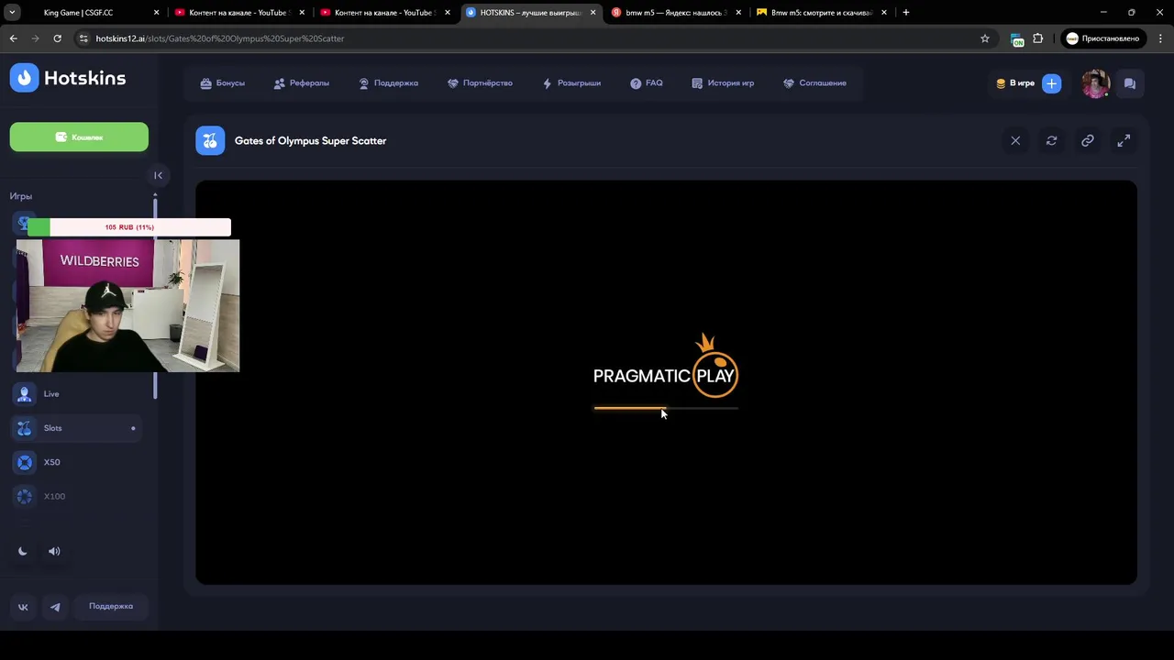Open the Розыгрыши giveaways page
1174x660 pixels.
(x=571, y=83)
